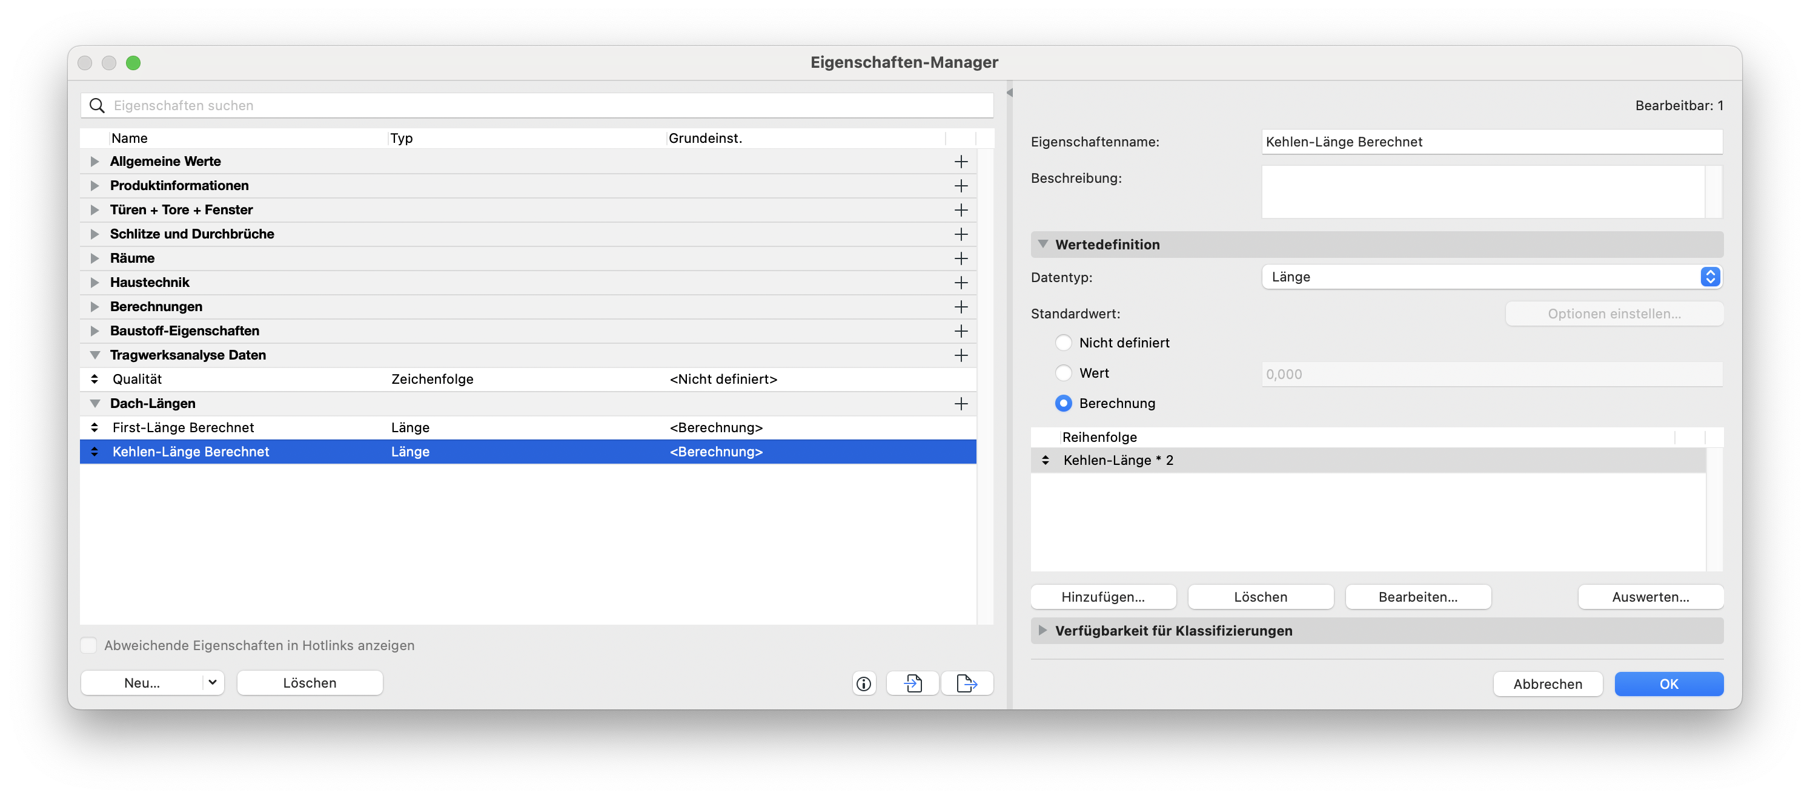Click Auswerten... button
The width and height of the screenshot is (1810, 799).
tap(1651, 597)
